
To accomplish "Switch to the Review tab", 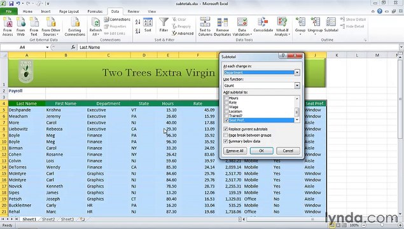I will 133,11.
